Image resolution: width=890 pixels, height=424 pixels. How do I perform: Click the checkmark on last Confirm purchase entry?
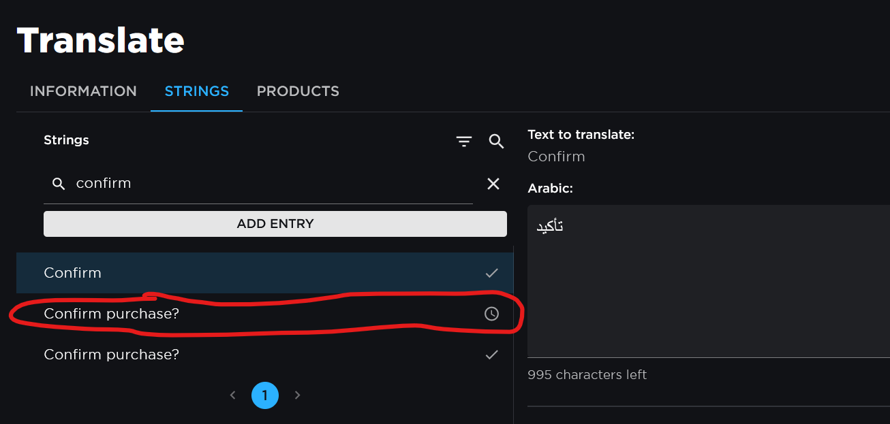pos(491,354)
